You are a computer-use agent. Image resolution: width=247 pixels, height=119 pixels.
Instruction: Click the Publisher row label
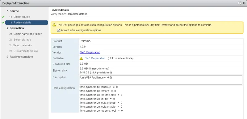pyautogui.click(x=58, y=58)
